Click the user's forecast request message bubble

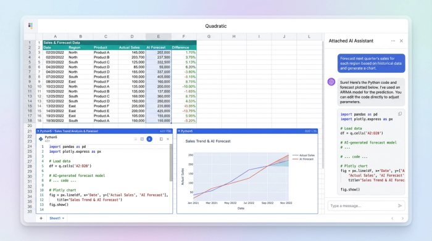[x=371, y=63]
